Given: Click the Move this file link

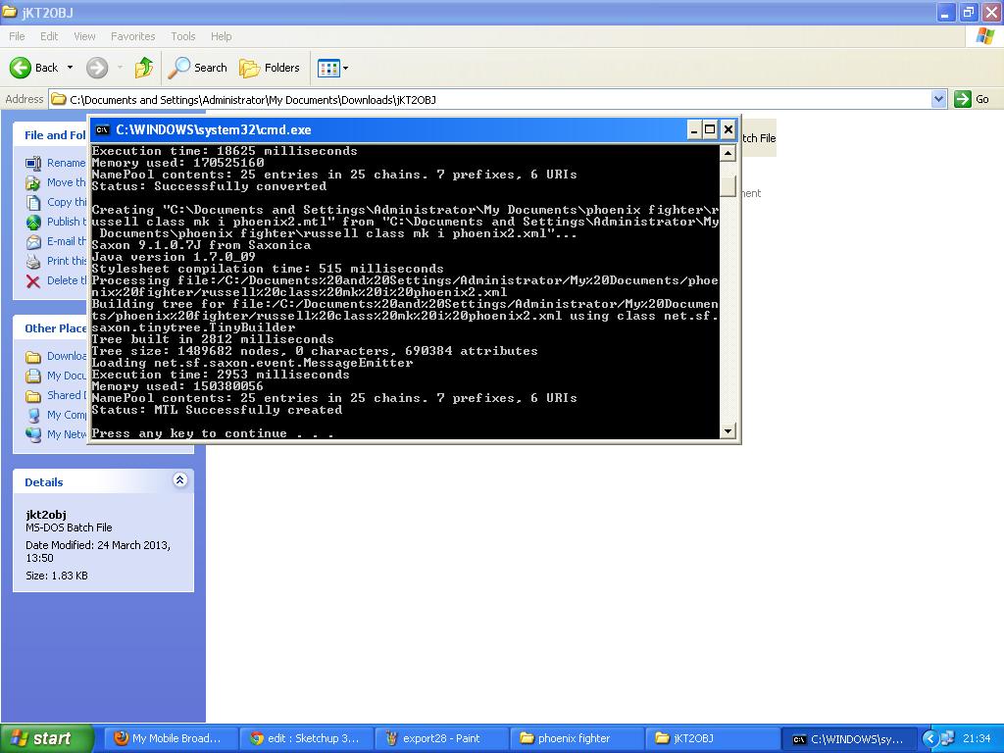Looking at the screenshot, I should click(x=66, y=182).
